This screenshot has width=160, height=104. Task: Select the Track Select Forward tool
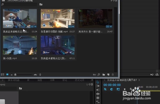click(98, 86)
